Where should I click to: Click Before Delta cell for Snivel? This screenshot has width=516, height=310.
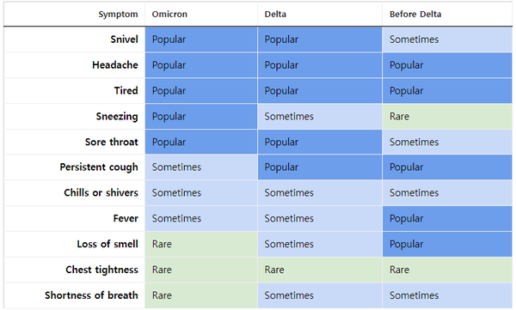coord(447,40)
